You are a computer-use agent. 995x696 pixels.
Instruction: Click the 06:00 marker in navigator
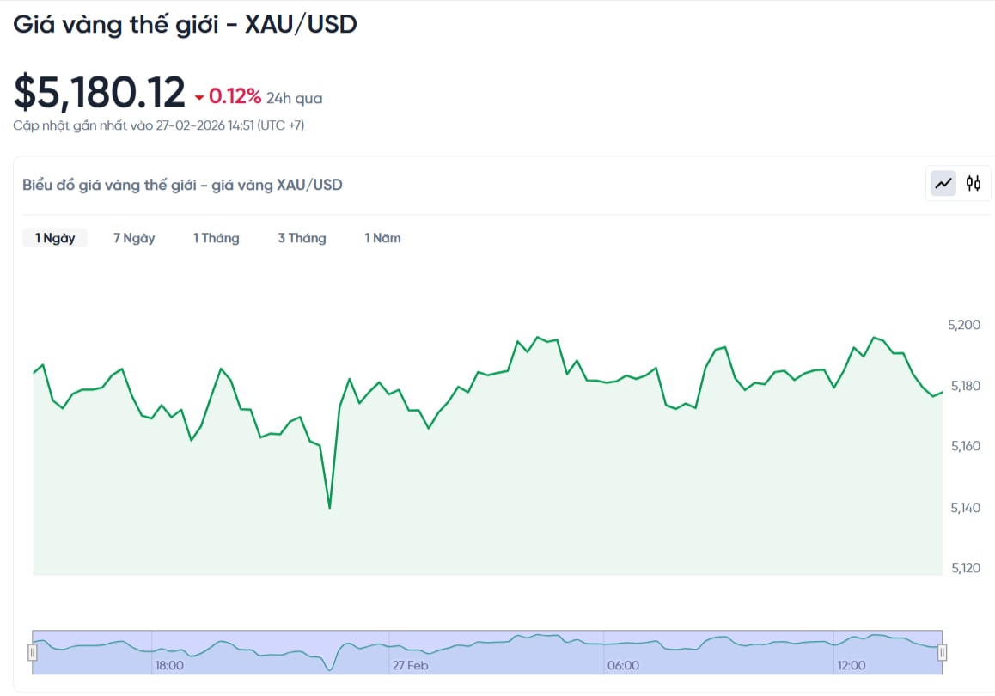coord(623,666)
